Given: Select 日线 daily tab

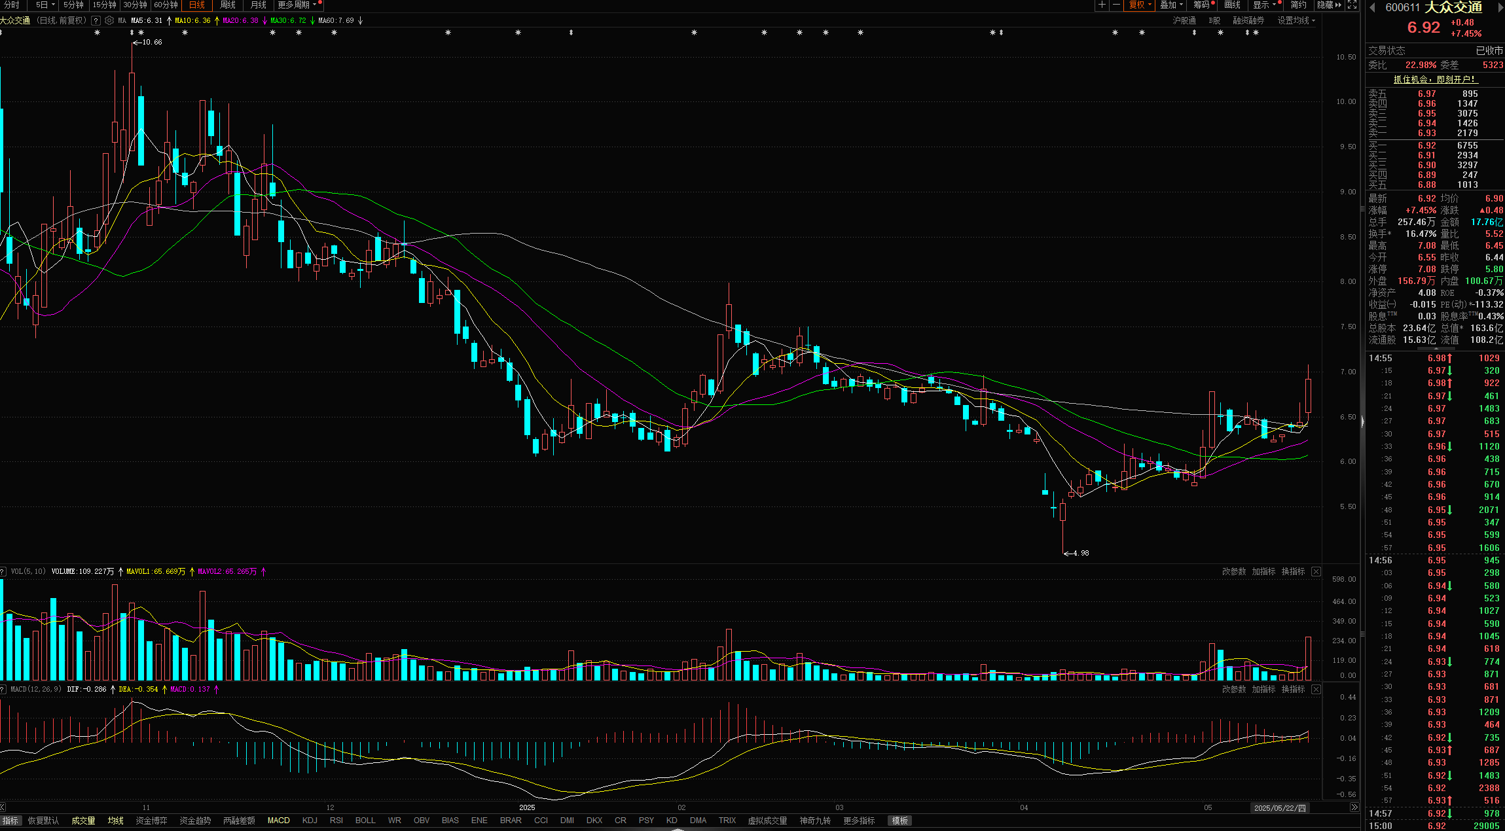Looking at the screenshot, I should (x=197, y=5).
